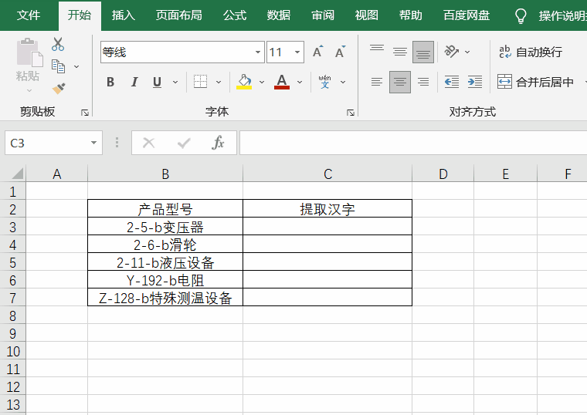The width and height of the screenshot is (587, 415).
Task: Switch to the 审阅 (Review) tab
Action: [x=323, y=15]
